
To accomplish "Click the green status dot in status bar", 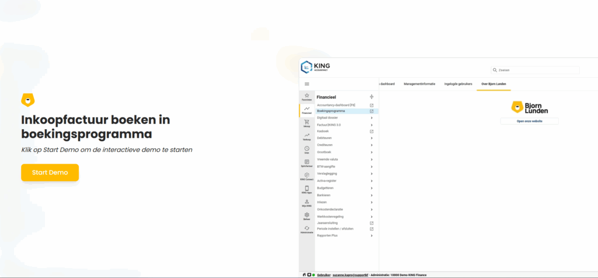I will coord(314,275).
